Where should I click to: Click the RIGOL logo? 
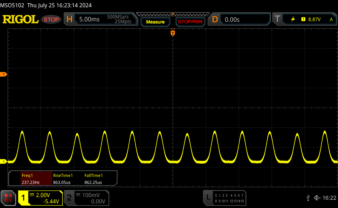pyautogui.click(x=20, y=19)
